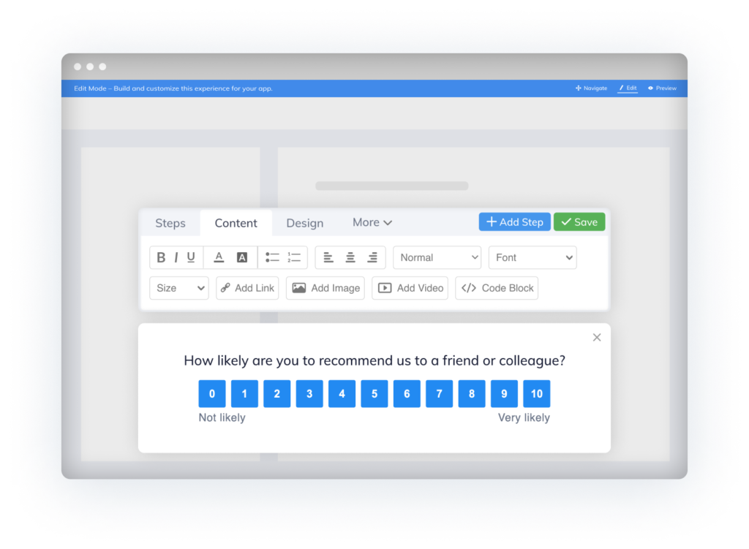The height and width of the screenshot is (549, 749).
Task: Insert a bulleted list
Action: (x=271, y=257)
